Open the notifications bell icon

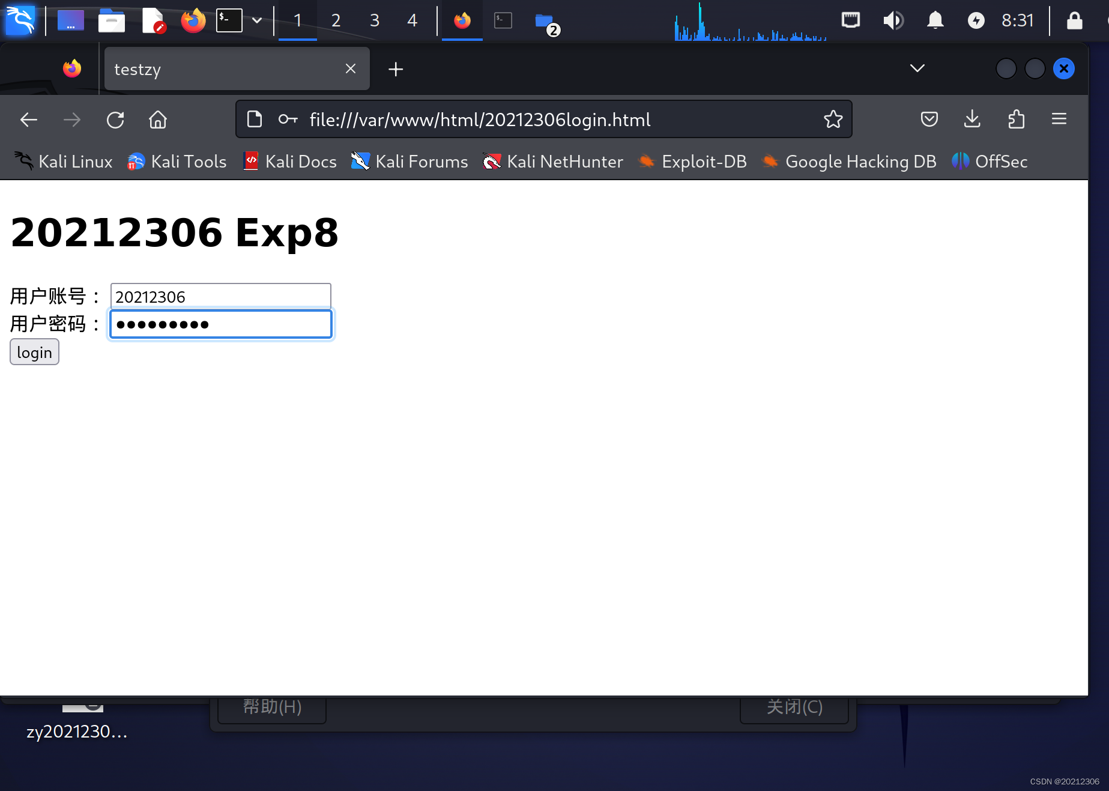coord(935,20)
